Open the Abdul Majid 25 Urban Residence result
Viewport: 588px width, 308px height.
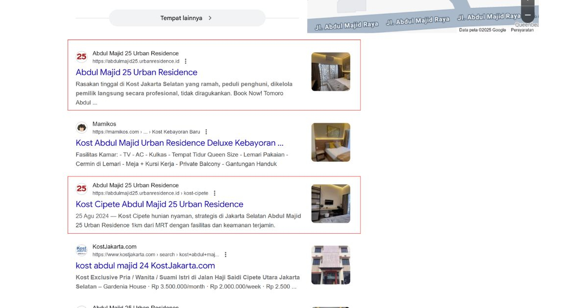136,72
